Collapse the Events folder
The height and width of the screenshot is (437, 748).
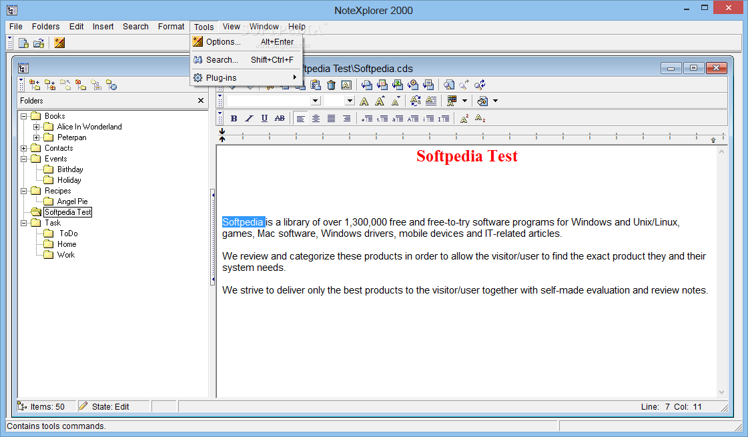[23, 159]
